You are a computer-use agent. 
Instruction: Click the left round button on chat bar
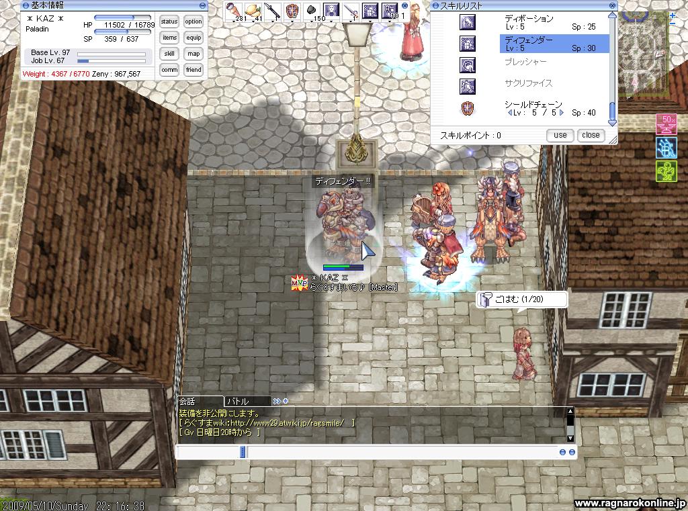click(562, 452)
